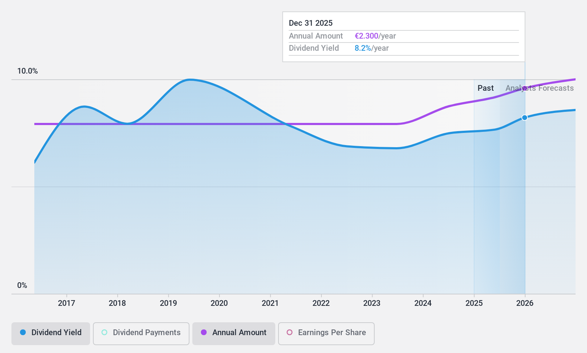The image size is (587, 353).
Task: Click the blue Dividend Yield data point marker
Action: [x=524, y=118]
